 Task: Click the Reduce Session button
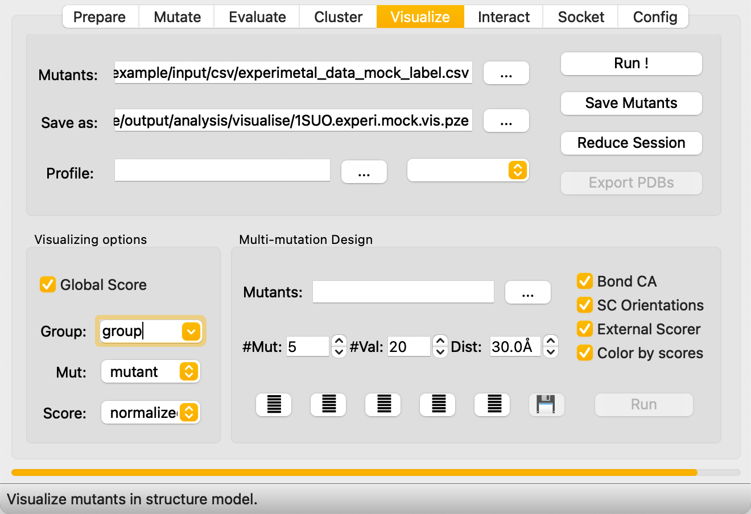coord(632,143)
